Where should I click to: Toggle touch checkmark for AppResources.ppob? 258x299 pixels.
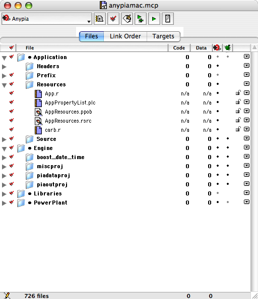12,111
